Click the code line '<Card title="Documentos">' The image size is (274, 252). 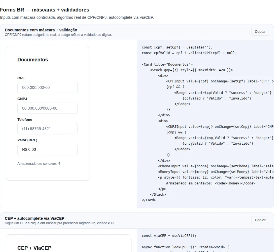point(167,64)
